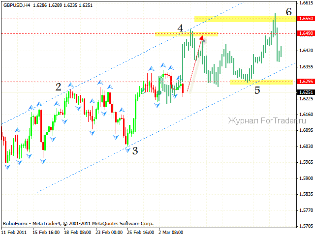Click the 1.6295 red price level tag
Image resolution: width=315 pixels, height=236 pixels.
[x=306, y=82]
